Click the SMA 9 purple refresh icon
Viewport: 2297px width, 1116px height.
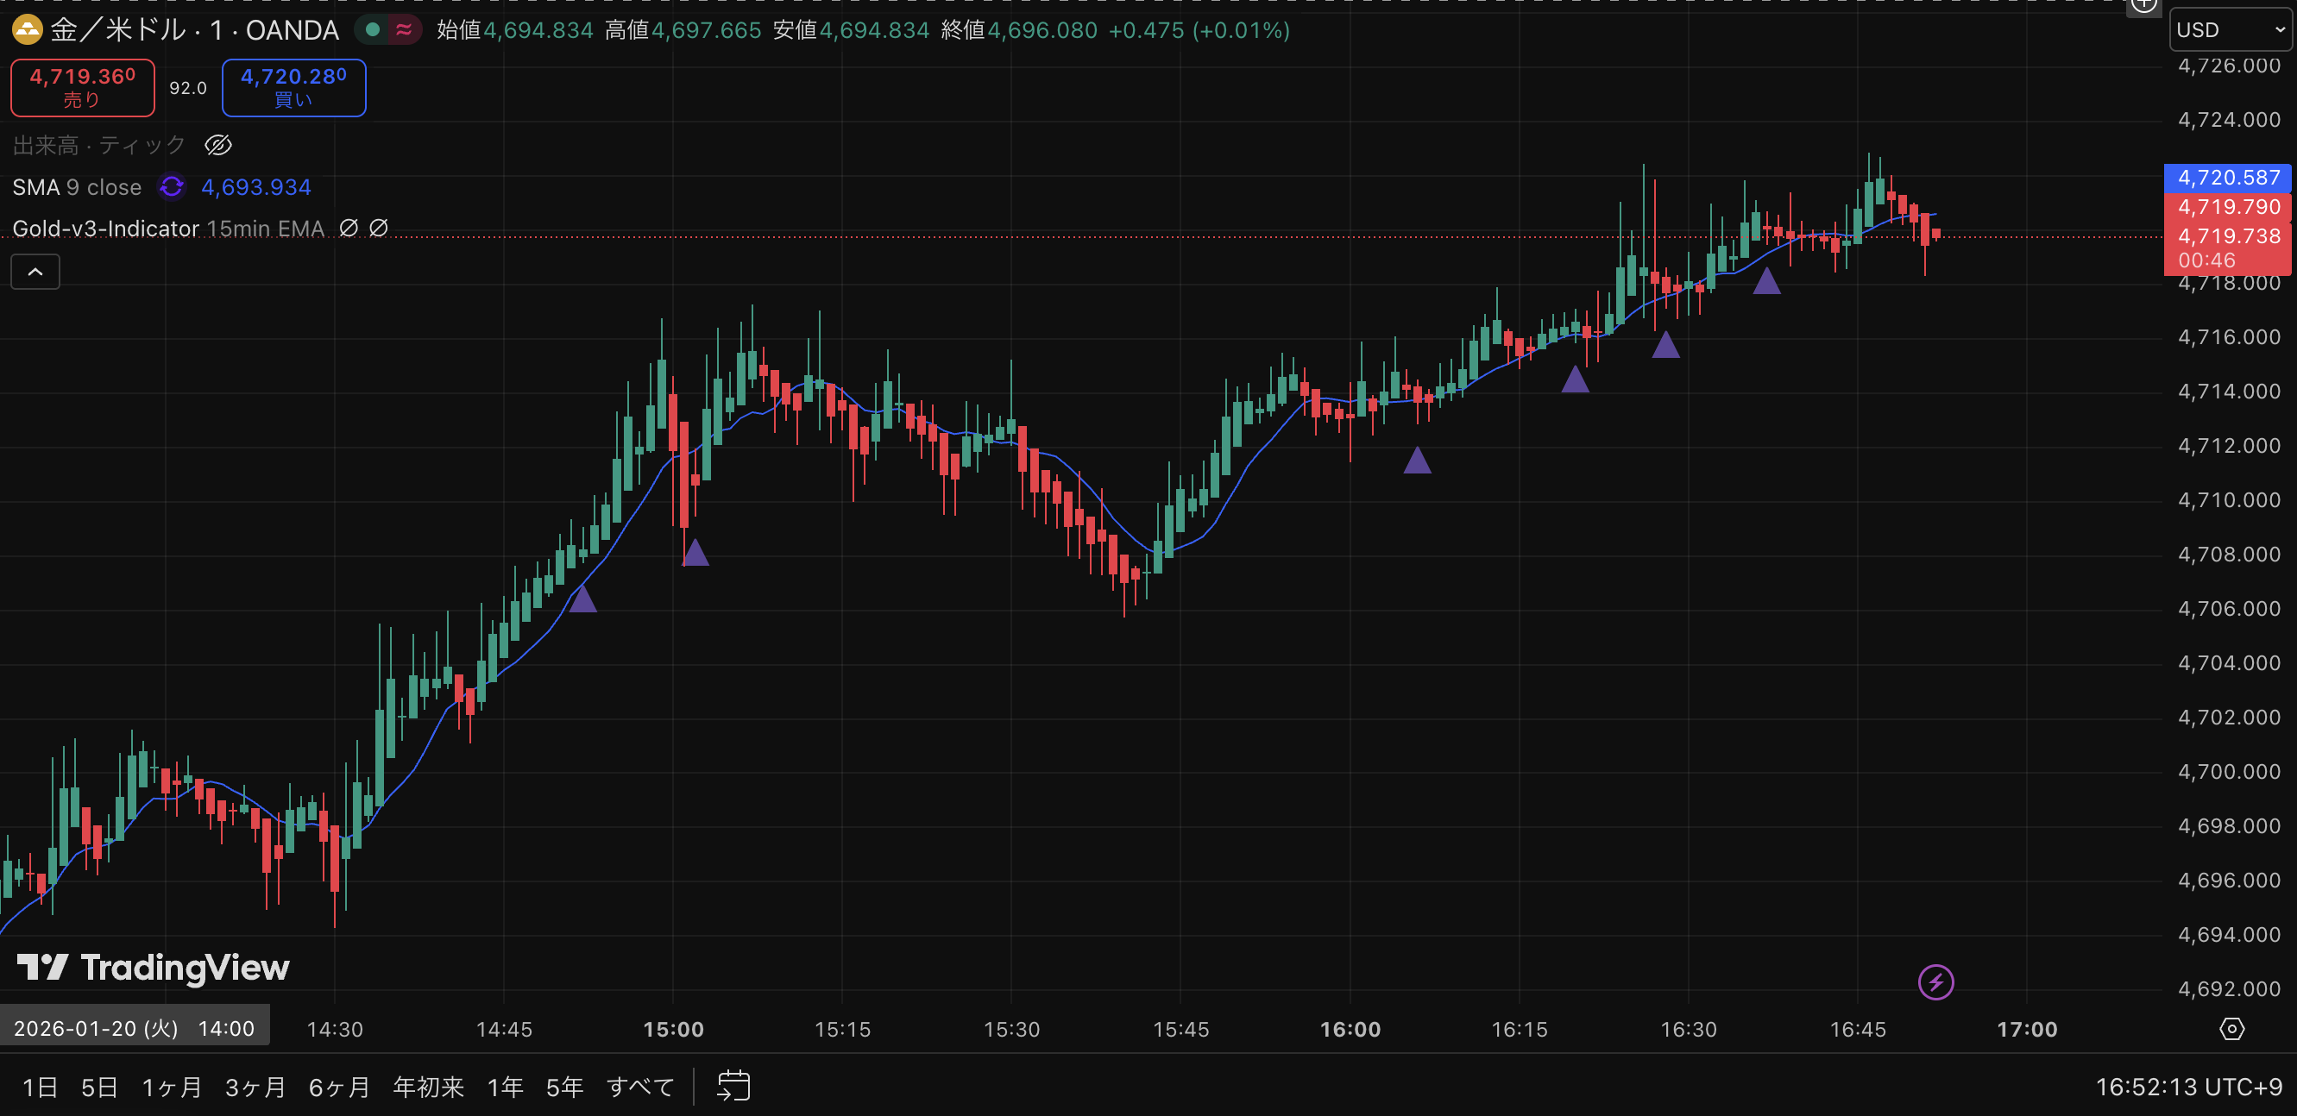point(171,187)
